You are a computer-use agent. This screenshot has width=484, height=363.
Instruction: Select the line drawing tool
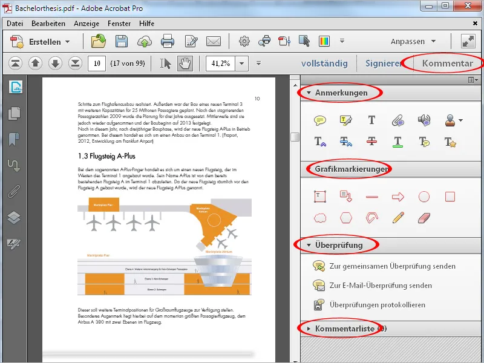tap(372, 197)
